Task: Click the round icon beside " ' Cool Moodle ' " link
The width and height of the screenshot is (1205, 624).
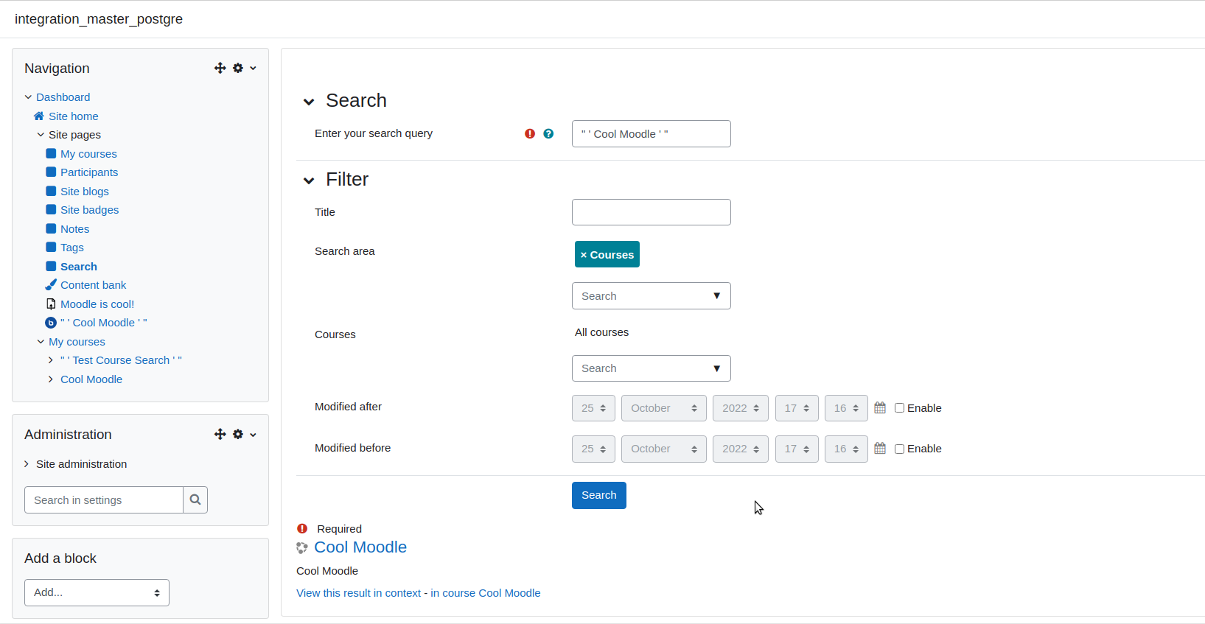Action: (x=51, y=323)
